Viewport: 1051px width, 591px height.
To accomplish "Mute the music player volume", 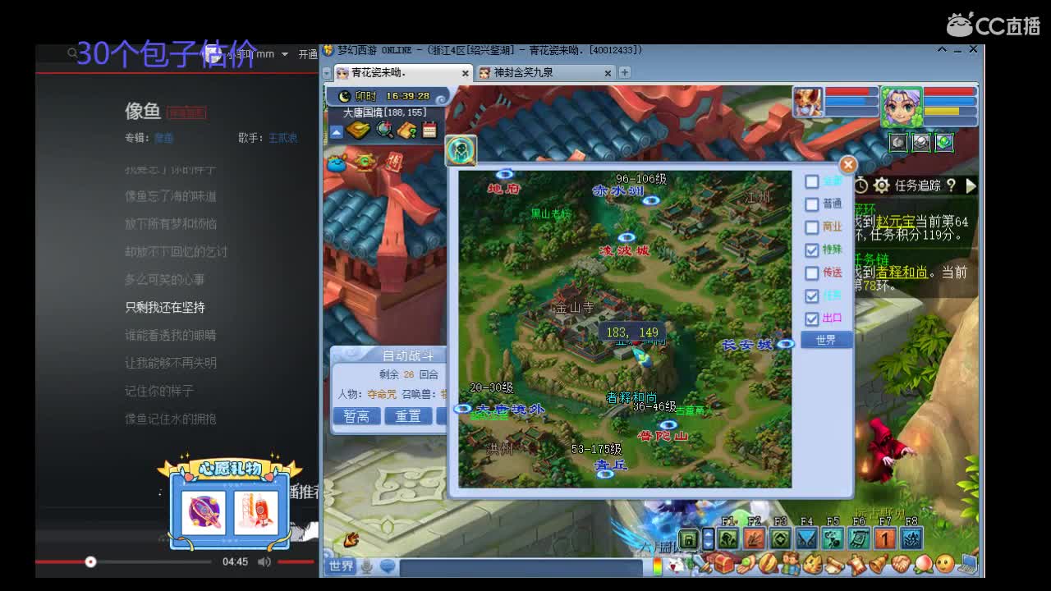I will 264,561.
